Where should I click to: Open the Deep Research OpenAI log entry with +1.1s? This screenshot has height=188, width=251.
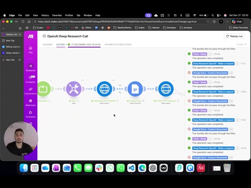pyautogui.click(x=213, y=63)
